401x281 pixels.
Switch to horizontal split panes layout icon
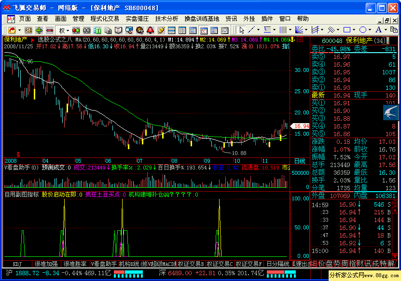click(171, 30)
